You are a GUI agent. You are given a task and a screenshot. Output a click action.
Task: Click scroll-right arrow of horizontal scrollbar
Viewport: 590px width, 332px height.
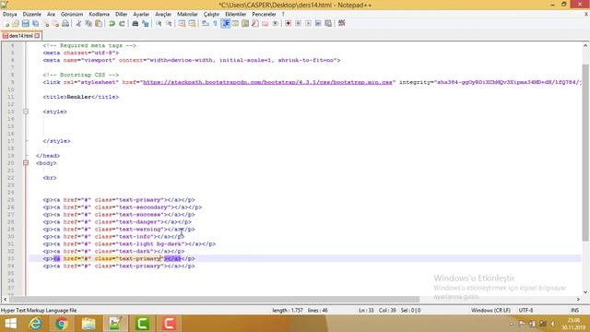click(x=578, y=299)
